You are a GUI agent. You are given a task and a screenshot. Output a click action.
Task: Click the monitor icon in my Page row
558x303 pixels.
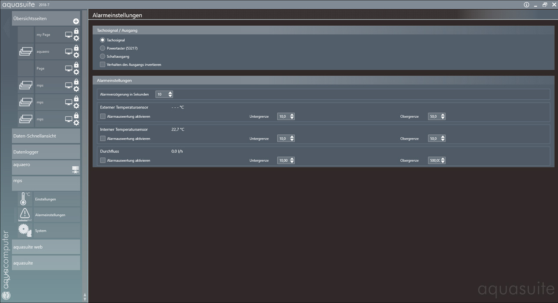tap(68, 35)
